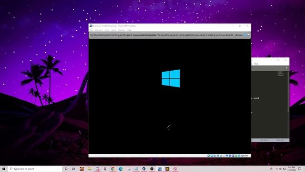Close the background editor window
Screen dimensions: 305x172
coord(285,60)
